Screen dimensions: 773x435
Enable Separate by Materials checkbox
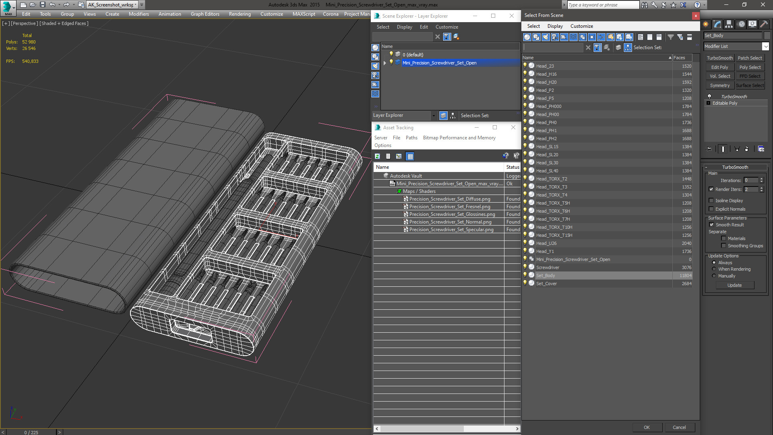tap(723, 238)
